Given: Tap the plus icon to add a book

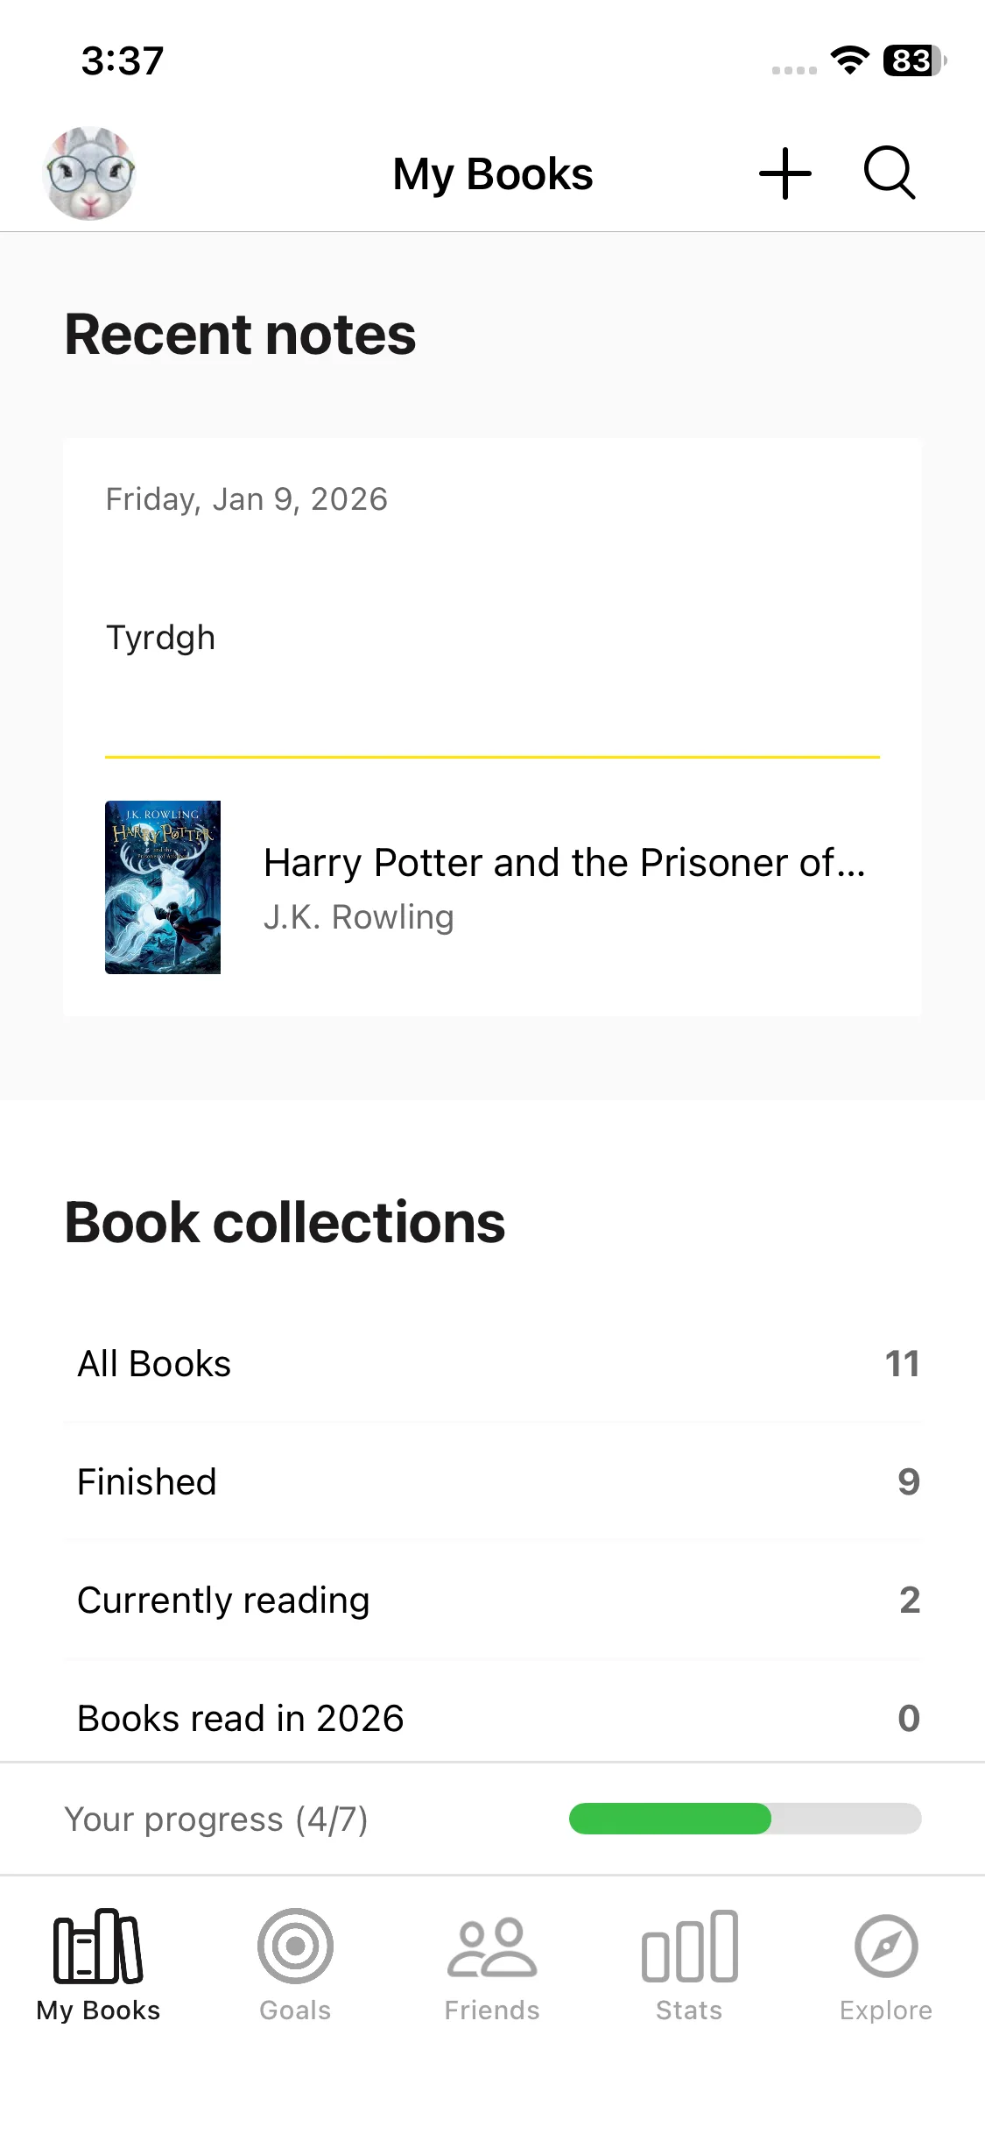Looking at the screenshot, I should (784, 173).
